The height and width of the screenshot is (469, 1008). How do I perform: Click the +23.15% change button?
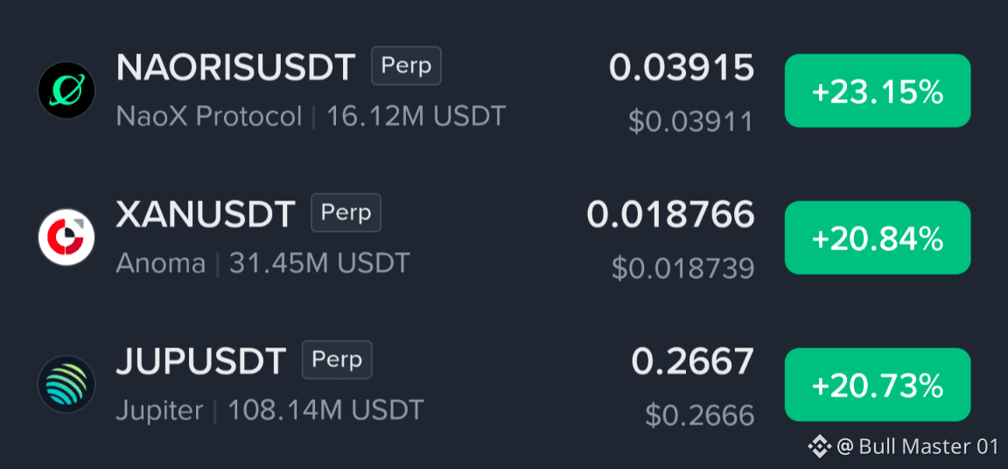(878, 91)
